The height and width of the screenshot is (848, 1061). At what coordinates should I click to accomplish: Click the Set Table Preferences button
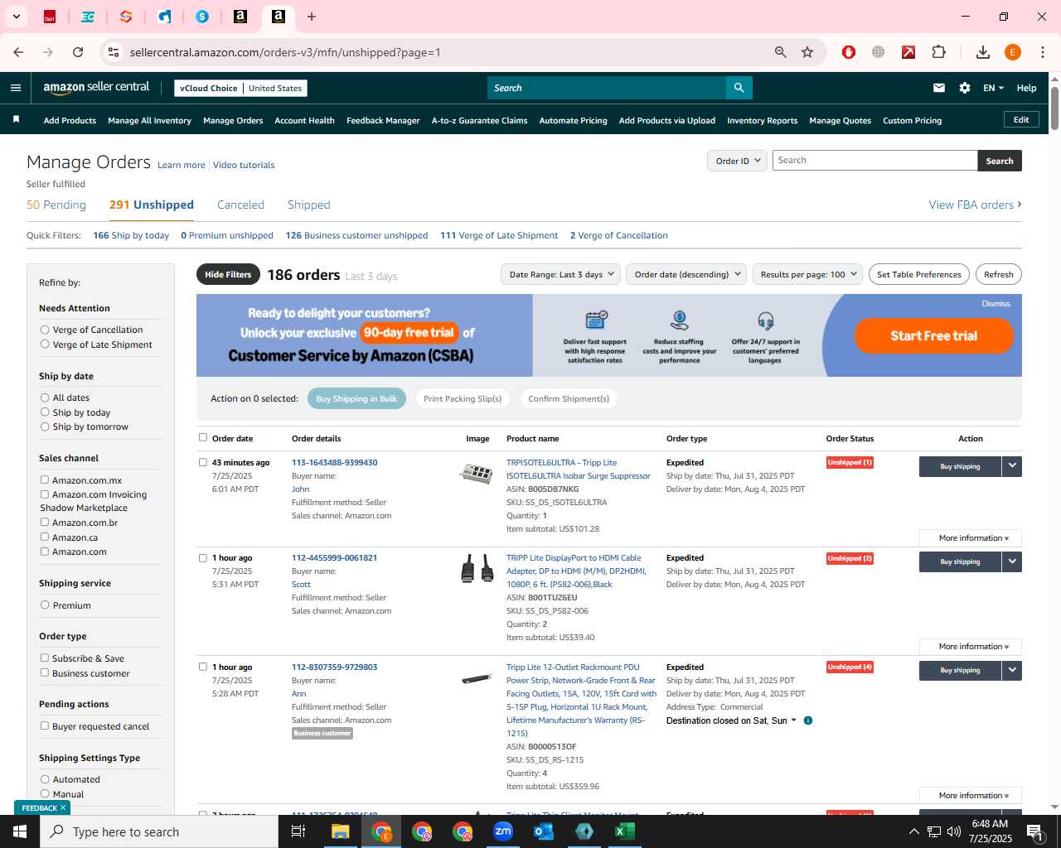coord(919,274)
